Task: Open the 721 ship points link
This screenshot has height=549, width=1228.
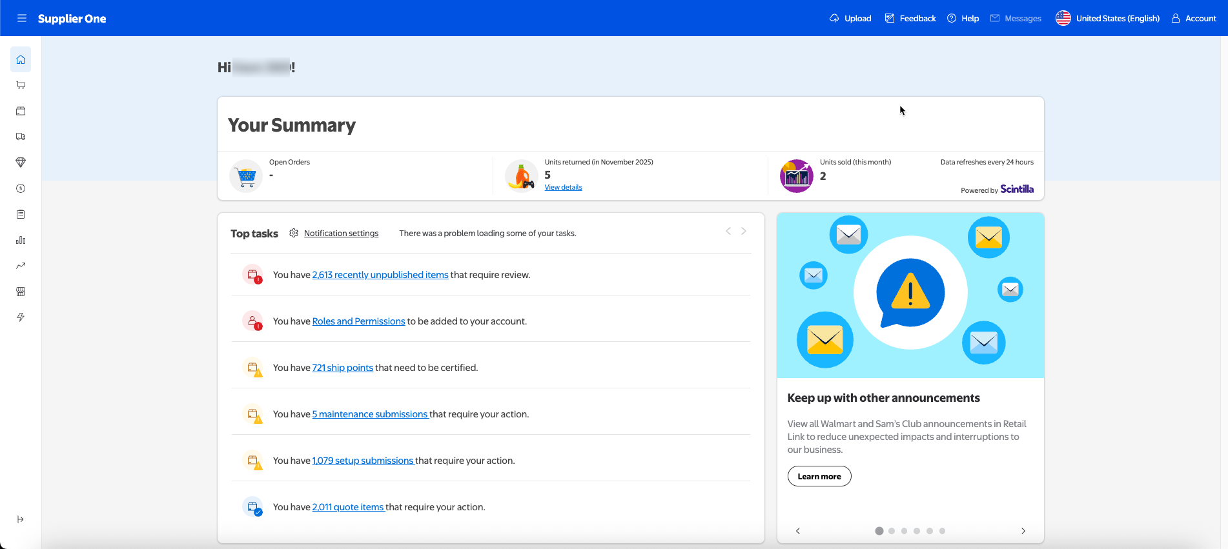Action: 343,368
